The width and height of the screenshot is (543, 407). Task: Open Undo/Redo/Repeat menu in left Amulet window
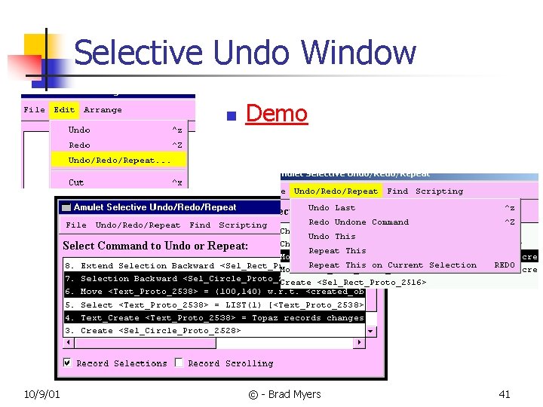138,225
